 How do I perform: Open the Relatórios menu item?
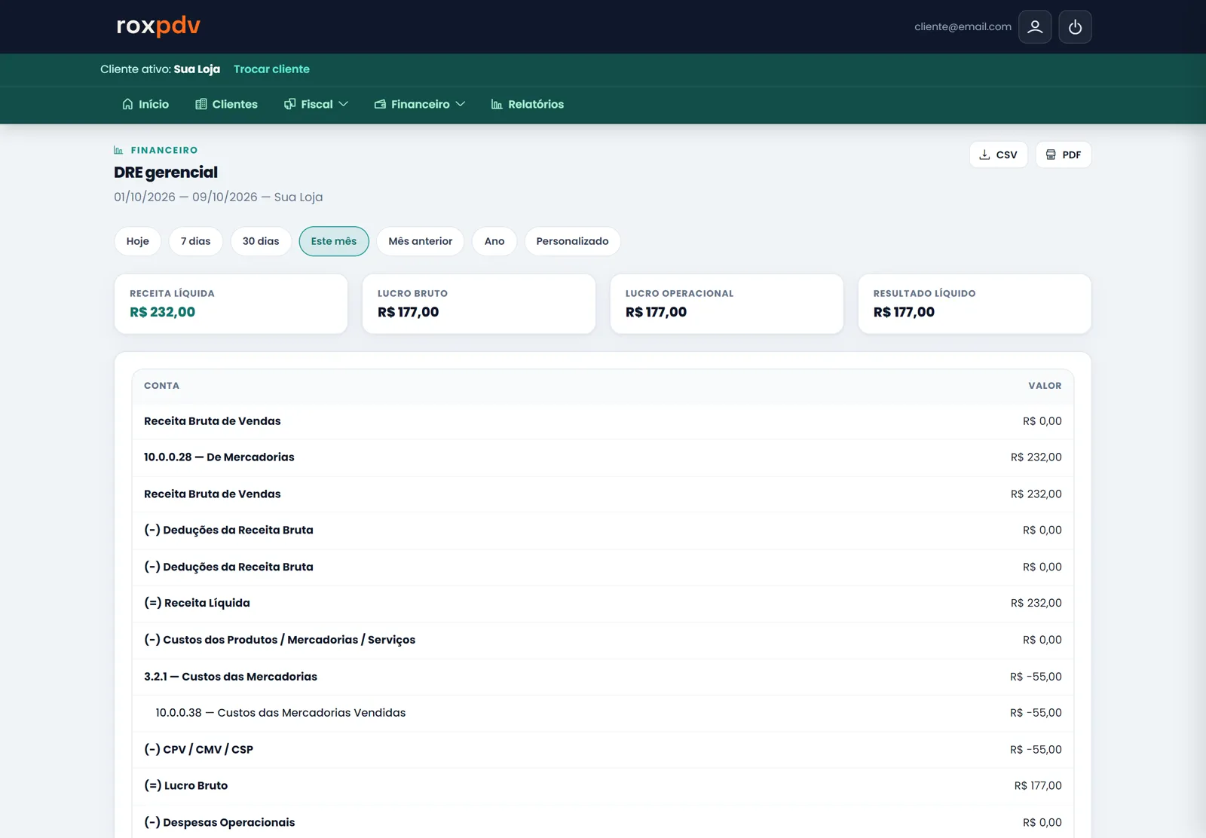point(527,104)
